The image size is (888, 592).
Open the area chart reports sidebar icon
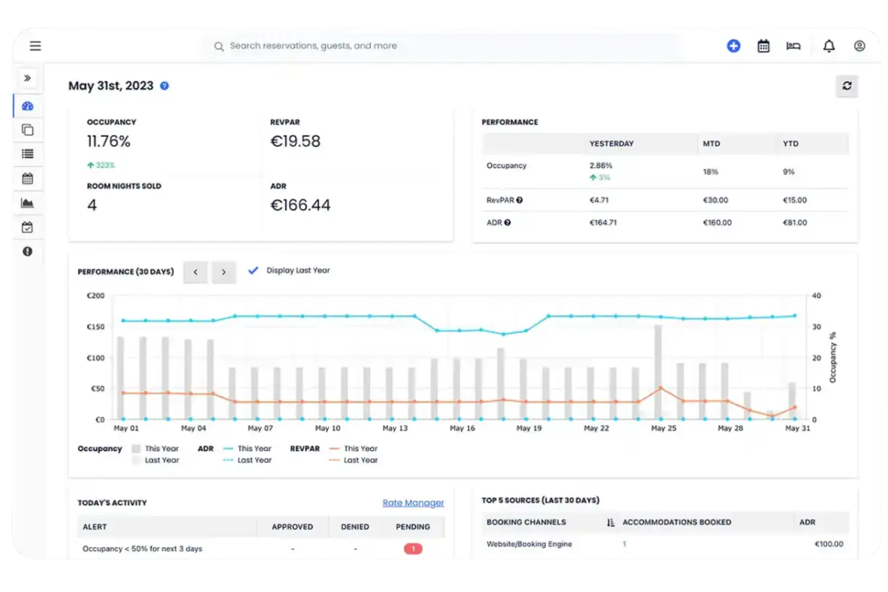(28, 203)
